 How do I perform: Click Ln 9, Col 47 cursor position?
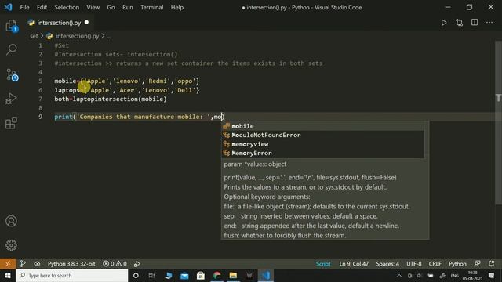(x=354, y=264)
